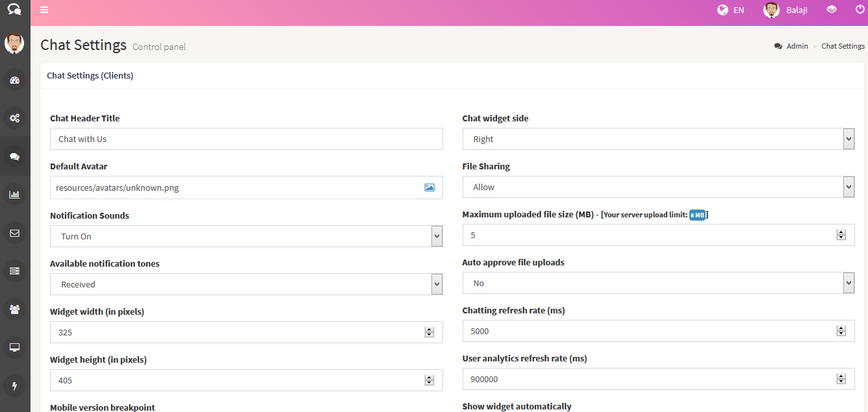
Task: Open the envelope messages icon
Action: (x=14, y=232)
